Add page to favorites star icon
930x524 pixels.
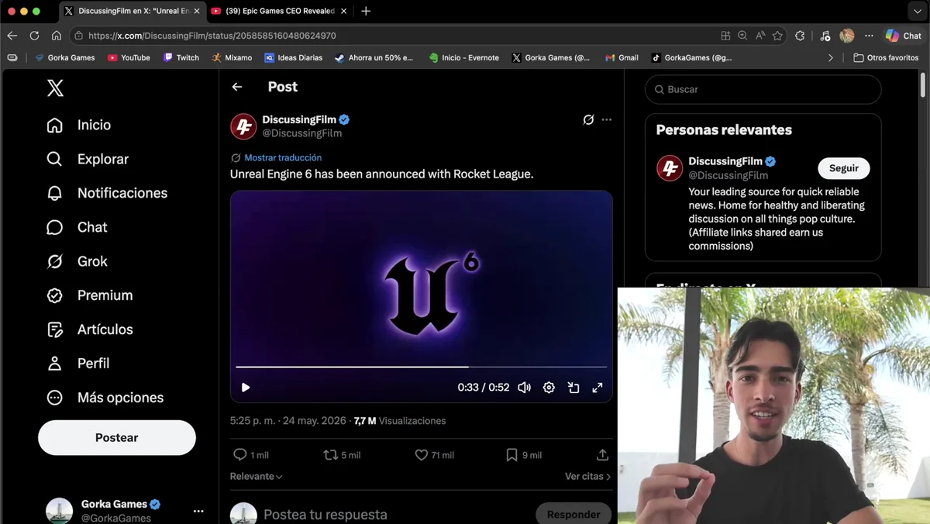pos(777,36)
